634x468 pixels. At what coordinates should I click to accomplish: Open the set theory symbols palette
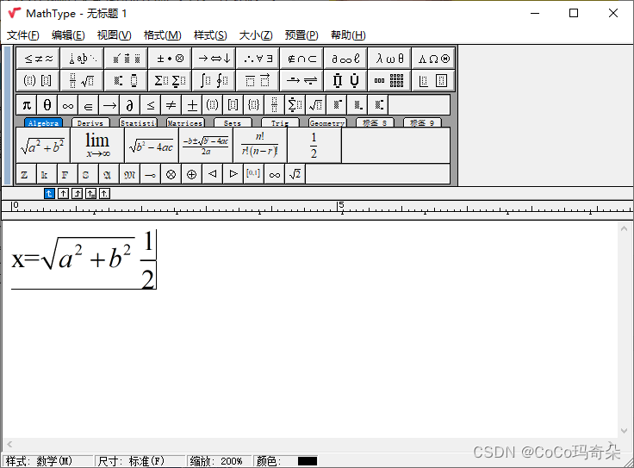[302, 59]
